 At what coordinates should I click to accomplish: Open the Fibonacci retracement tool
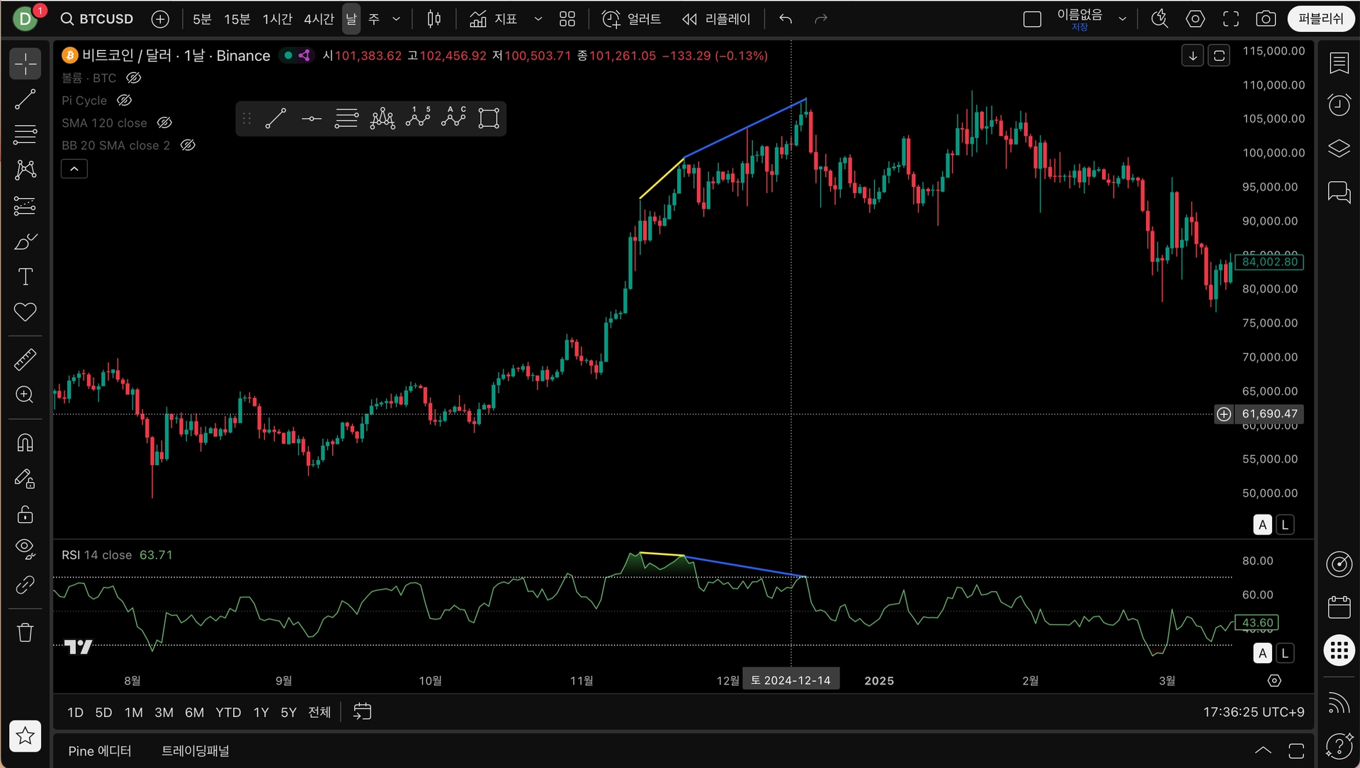25,134
